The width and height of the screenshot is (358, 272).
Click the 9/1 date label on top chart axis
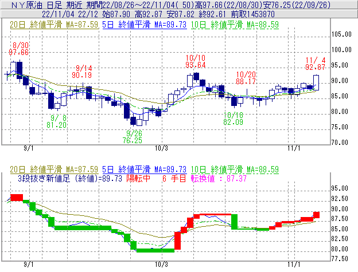tap(29, 148)
